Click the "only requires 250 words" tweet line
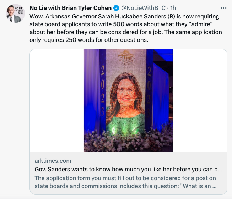The width and height of the screenshot is (232, 199). pos(89,40)
